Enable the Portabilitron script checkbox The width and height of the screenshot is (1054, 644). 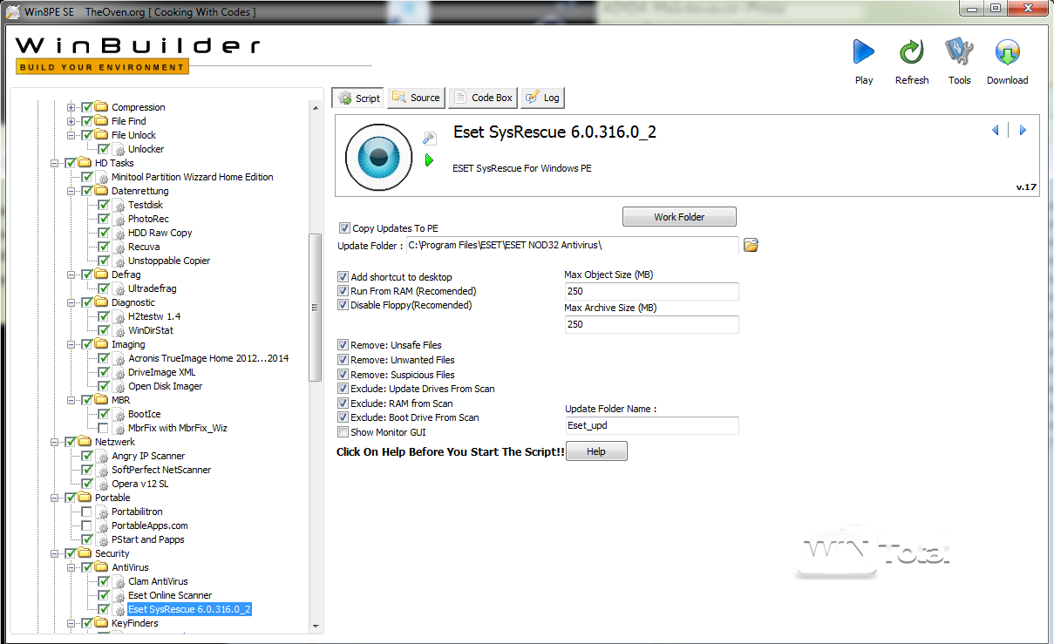click(x=87, y=512)
